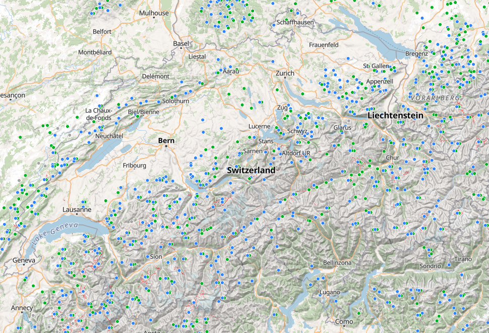Select the Sarnen label
Image resolution: width=489 pixels, height=333 pixels.
(253, 151)
